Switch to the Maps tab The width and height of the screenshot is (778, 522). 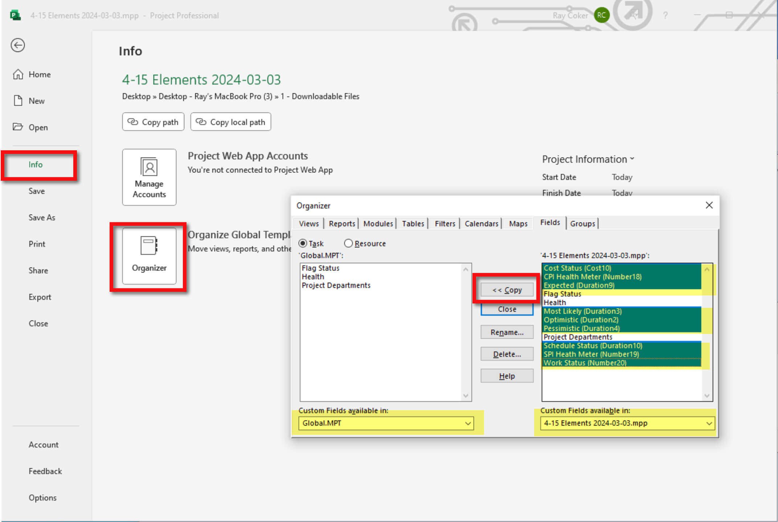[x=518, y=224]
